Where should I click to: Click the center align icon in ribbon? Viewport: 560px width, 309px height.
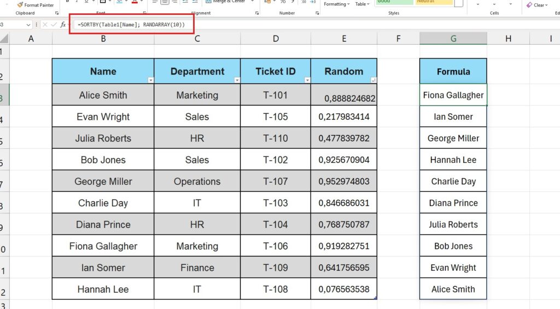[x=165, y=2]
